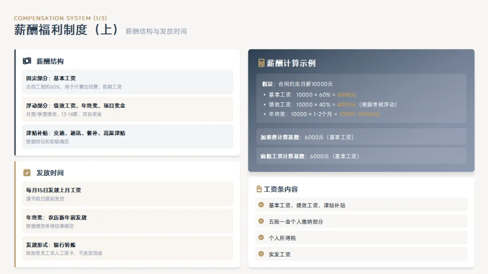Click the description 合同工资的60%，用于计算加班费、假期工资
The height and width of the screenshot is (274, 488).
(74, 87)
